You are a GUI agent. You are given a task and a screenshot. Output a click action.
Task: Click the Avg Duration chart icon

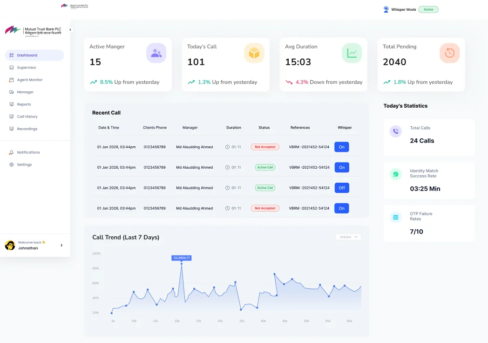pyautogui.click(x=352, y=53)
